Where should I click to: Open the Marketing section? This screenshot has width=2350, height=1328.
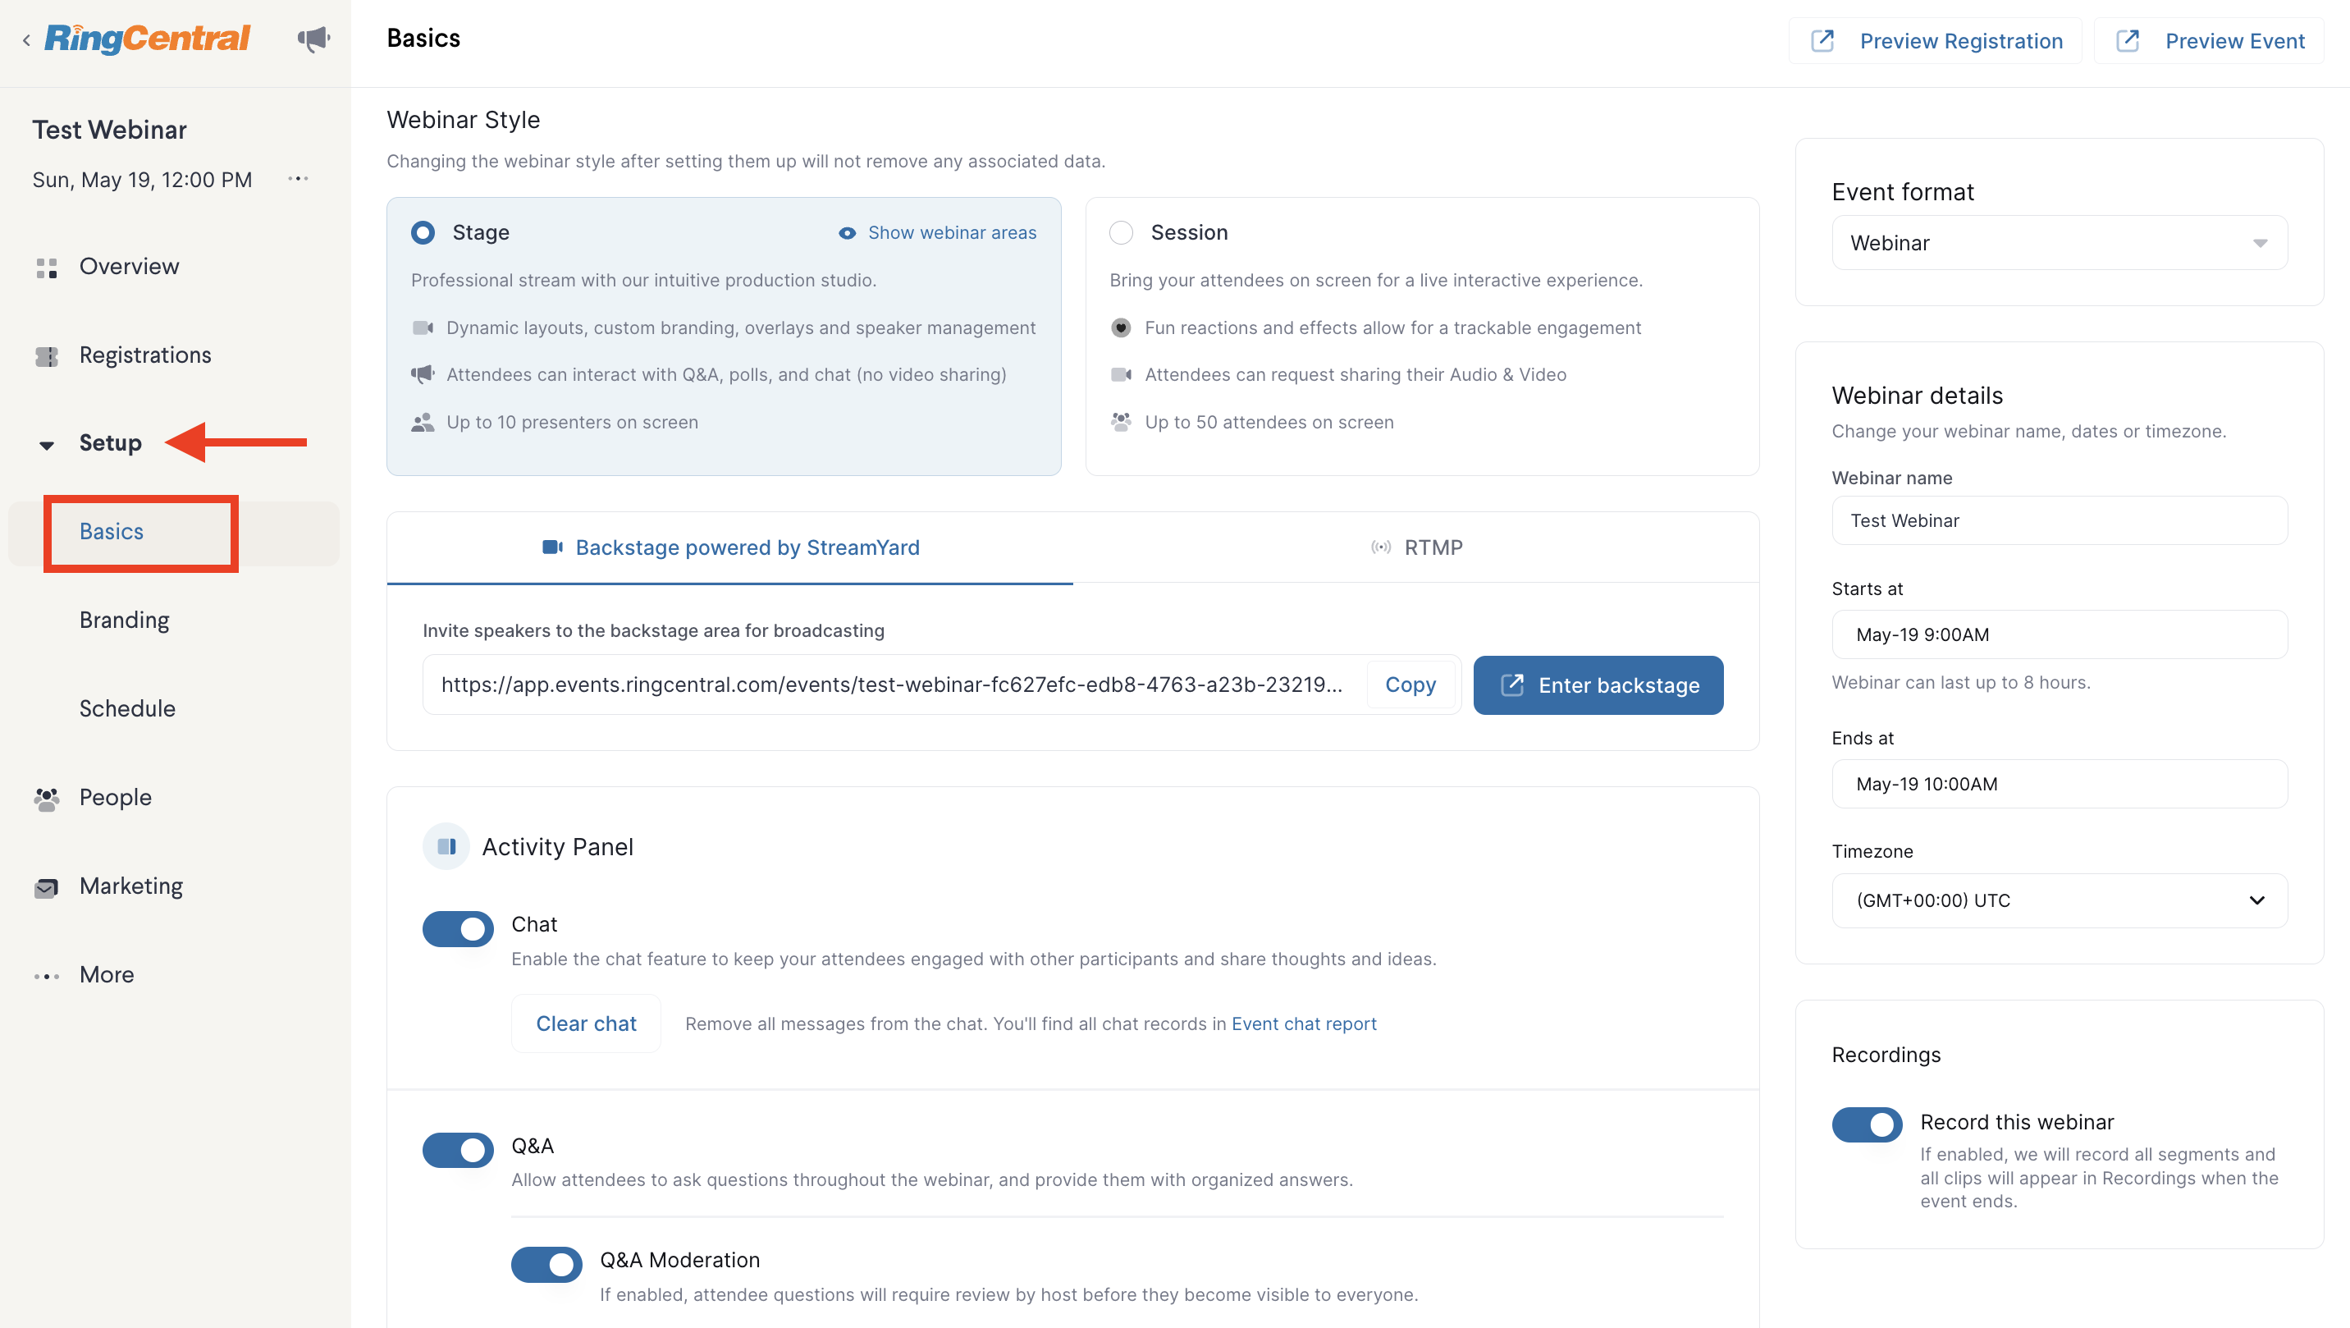click(130, 885)
